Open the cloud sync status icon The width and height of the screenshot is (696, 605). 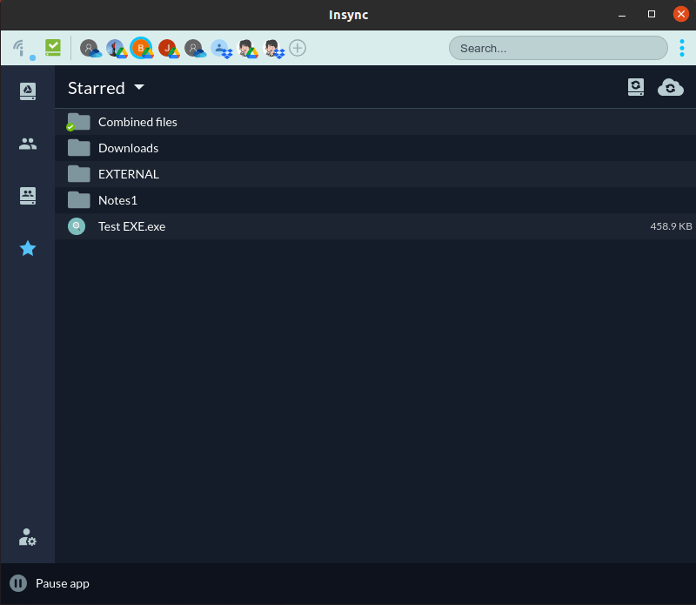point(671,87)
